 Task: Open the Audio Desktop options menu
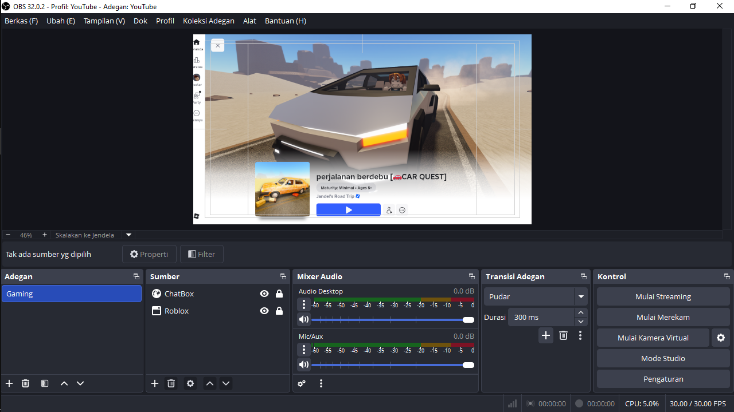[303, 304]
